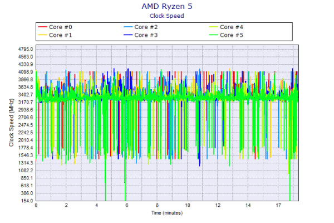Select Core #1 legend entry
Screen dimensions: 334x223
[x=55, y=35]
